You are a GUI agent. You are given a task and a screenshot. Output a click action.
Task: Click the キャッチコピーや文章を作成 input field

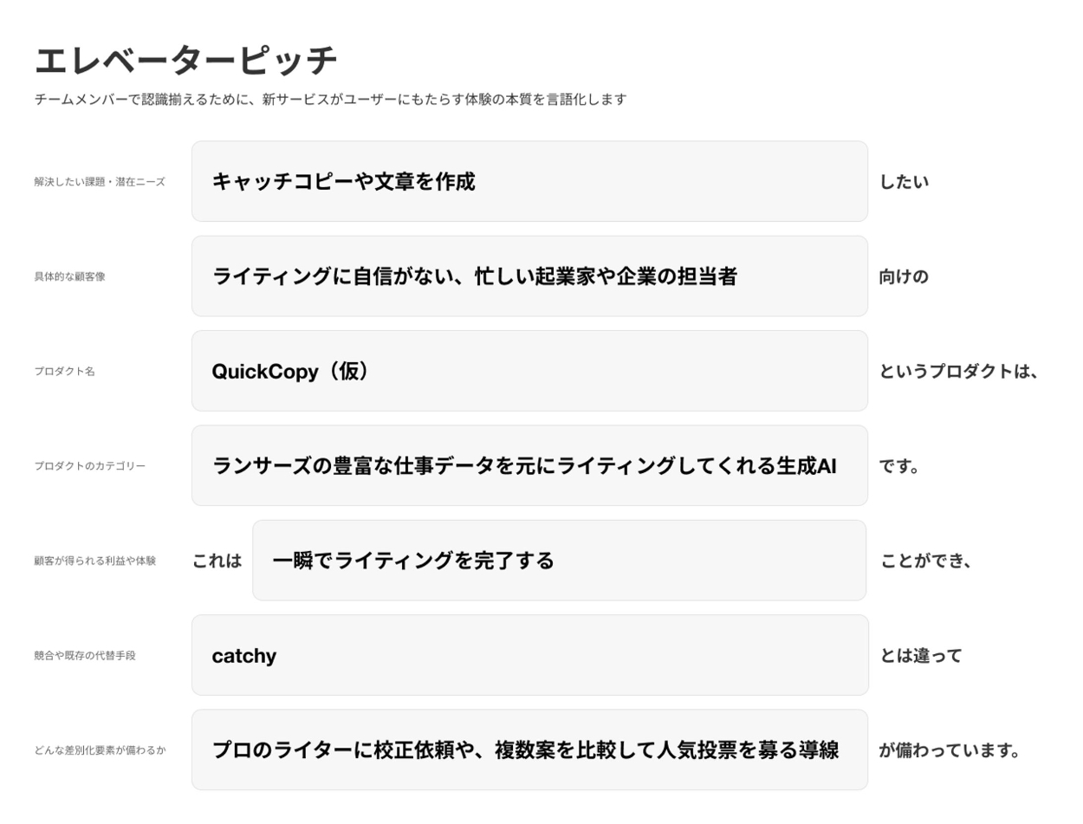click(529, 181)
